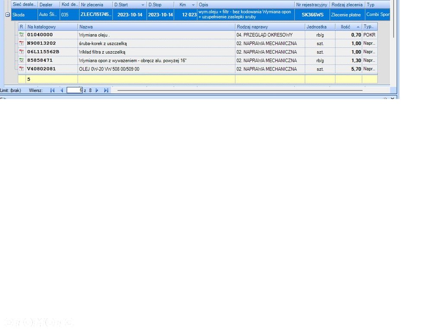The width and height of the screenshot is (432, 331).
Task: Click 'śruba-korek z uszczelką' cell
Action: pyautogui.click(x=156, y=43)
